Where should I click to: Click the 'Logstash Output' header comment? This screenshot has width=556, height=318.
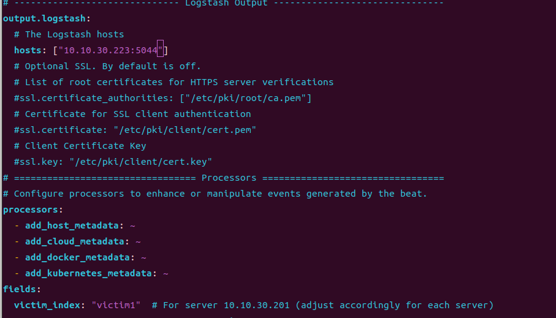pyautogui.click(x=223, y=4)
